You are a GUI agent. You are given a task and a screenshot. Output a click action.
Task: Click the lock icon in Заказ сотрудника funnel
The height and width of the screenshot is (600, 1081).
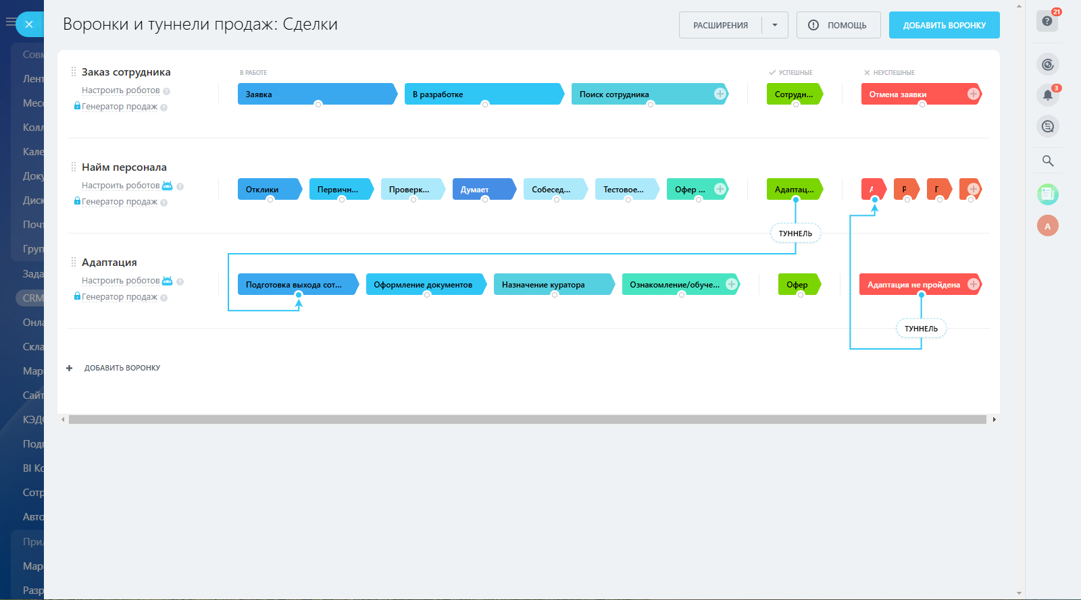pos(77,106)
